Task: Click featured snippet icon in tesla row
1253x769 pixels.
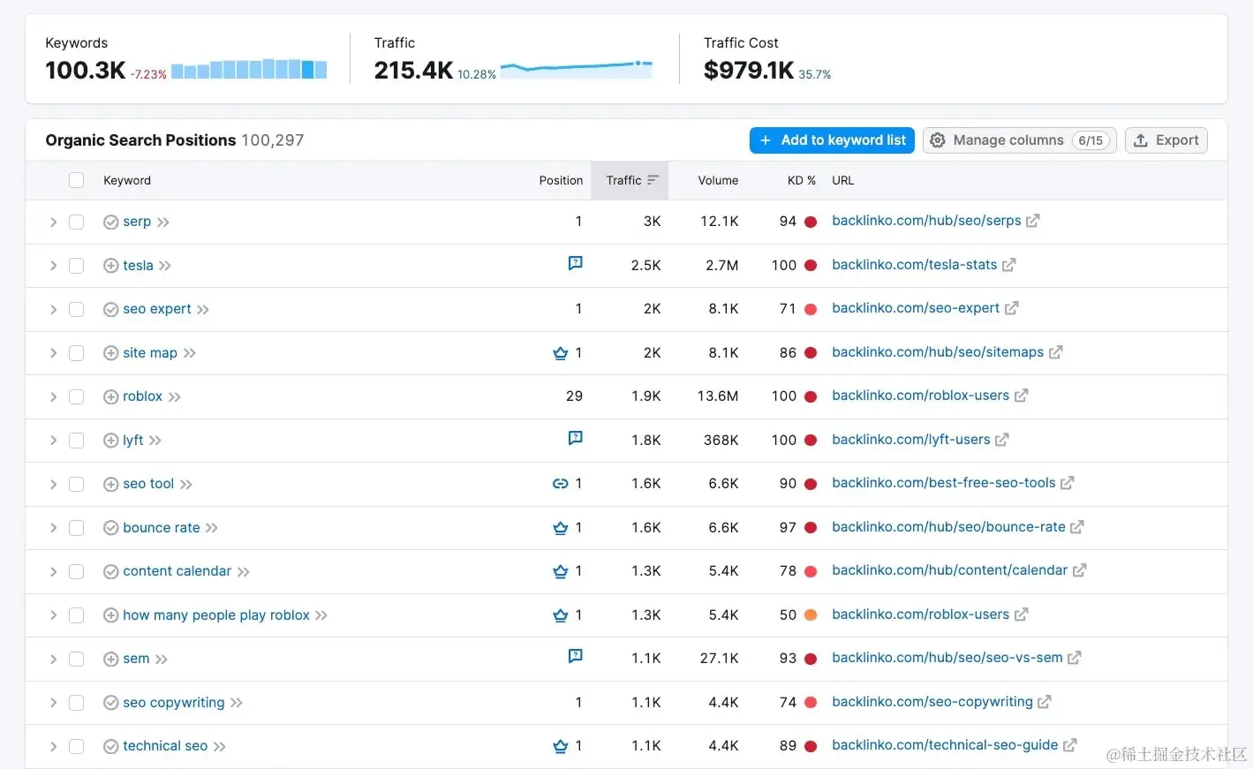Action: [575, 263]
